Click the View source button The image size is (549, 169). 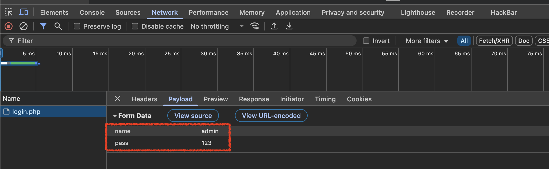click(193, 116)
